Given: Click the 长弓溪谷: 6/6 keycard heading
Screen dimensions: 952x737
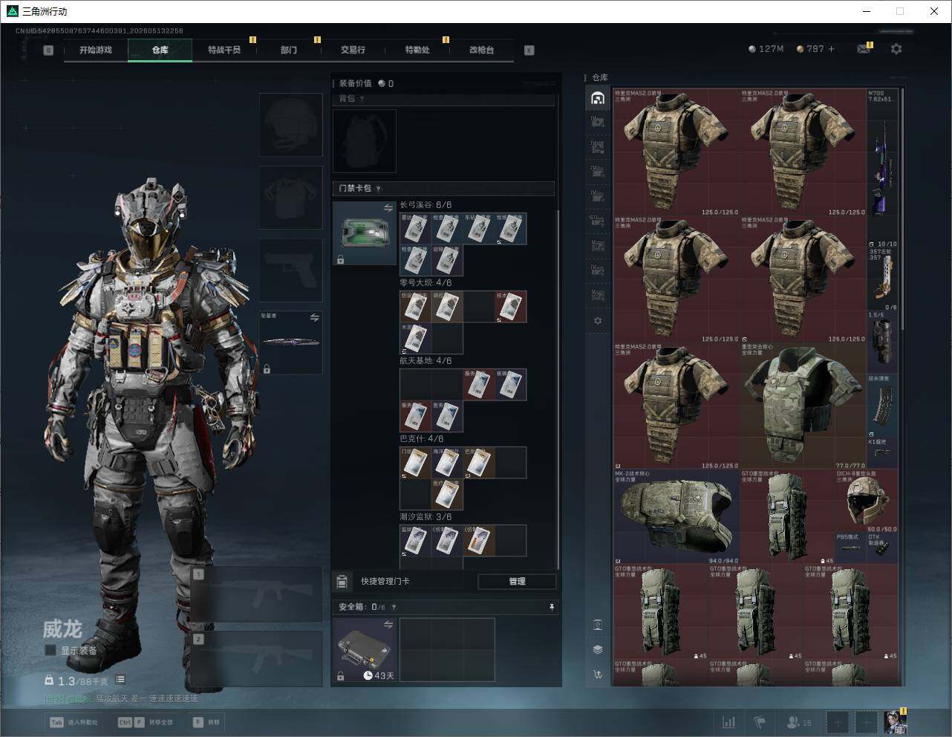Looking at the screenshot, I should 426,205.
